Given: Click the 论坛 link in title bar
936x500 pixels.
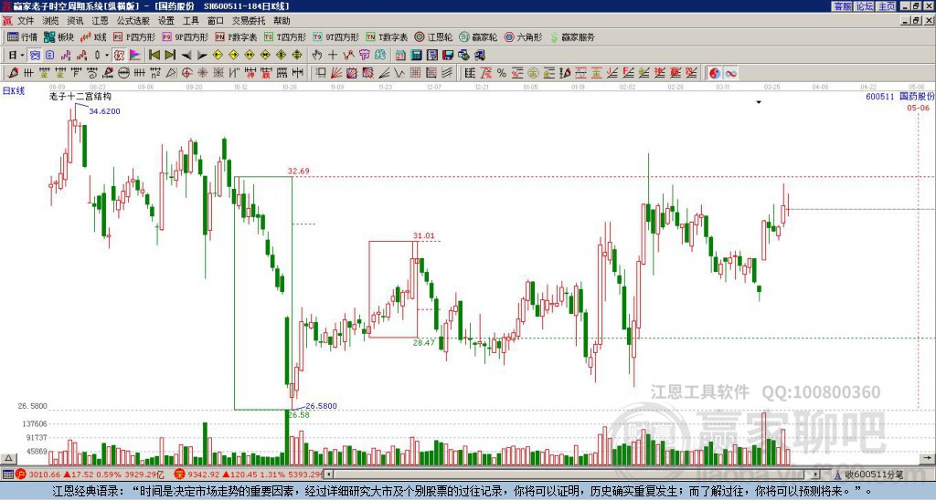Looking at the screenshot, I should pos(864,6).
